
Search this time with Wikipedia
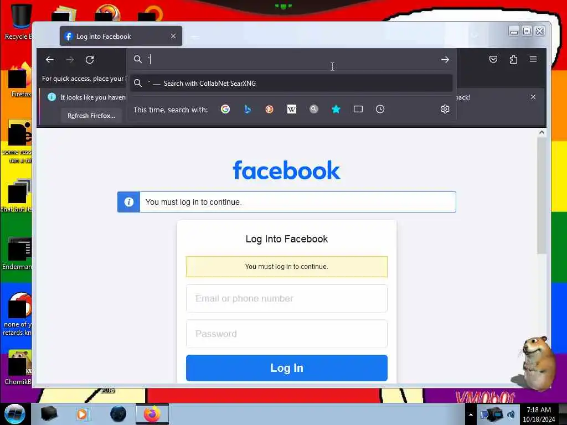291,109
